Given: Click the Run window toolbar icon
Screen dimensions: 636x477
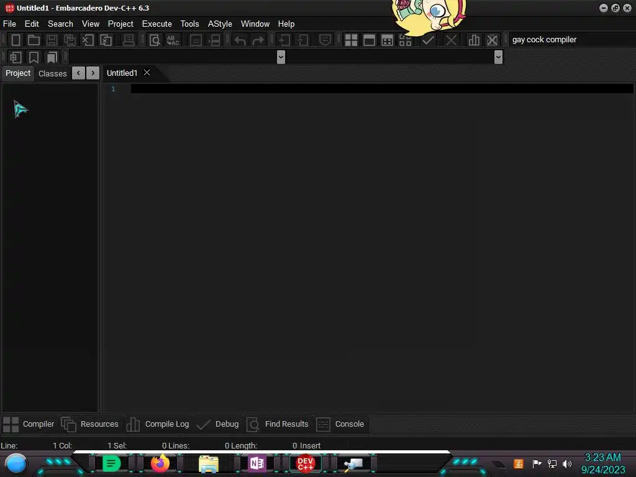Looking at the screenshot, I should pyautogui.click(x=369, y=40).
